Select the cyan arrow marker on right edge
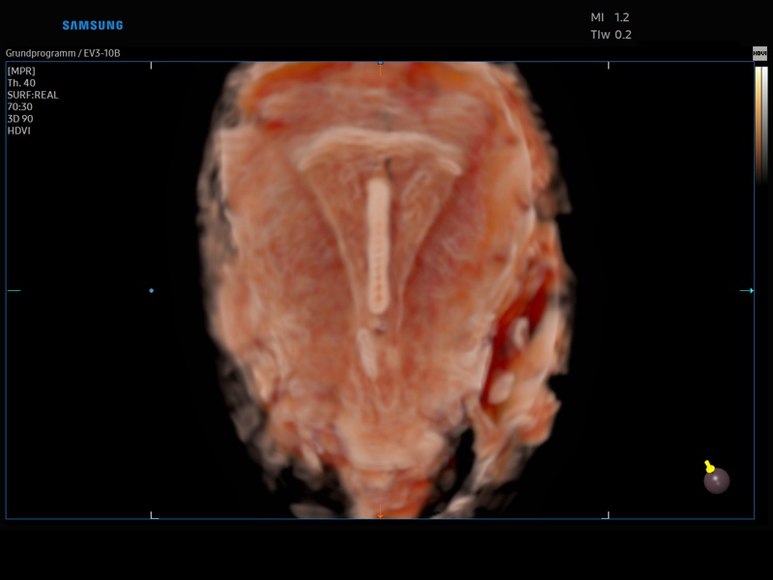Screen dimensions: 773x580 (747, 290)
